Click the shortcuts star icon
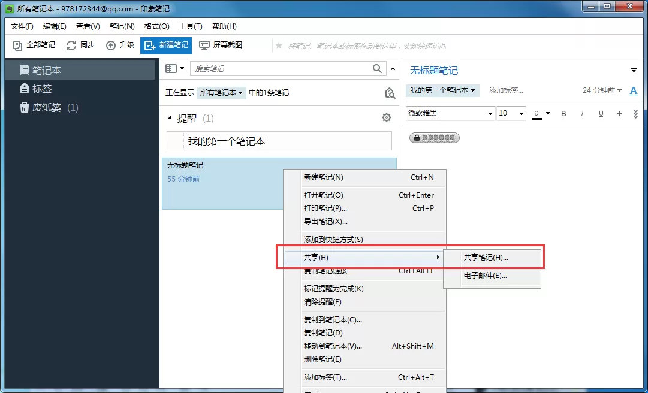The image size is (648, 393). point(279,46)
